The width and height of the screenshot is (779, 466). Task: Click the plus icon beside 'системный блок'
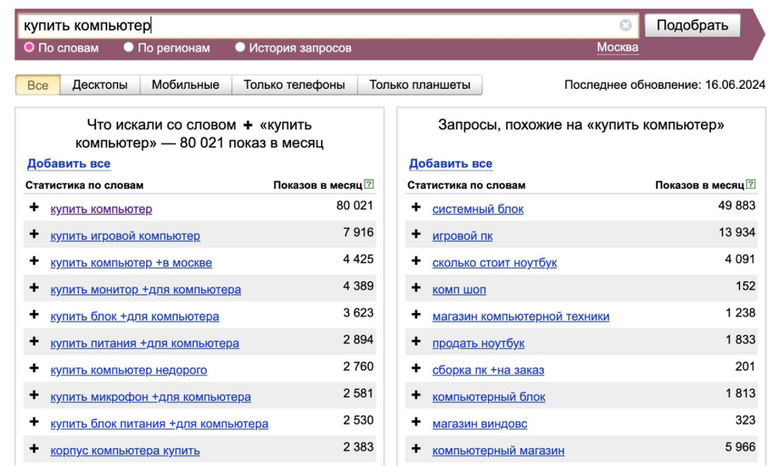[x=416, y=207]
